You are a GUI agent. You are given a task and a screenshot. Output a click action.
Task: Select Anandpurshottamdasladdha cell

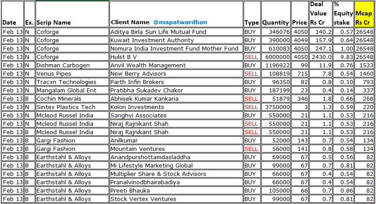[x=176, y=157]
